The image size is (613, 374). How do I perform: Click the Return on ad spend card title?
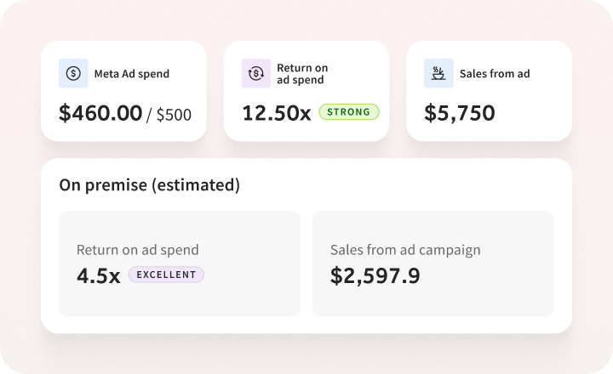(x=302, y=73)
